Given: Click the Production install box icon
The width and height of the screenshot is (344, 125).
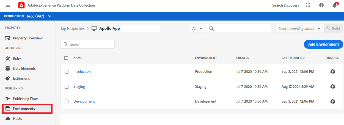Looking at the screenshot, I should click(x=333, y=72).
